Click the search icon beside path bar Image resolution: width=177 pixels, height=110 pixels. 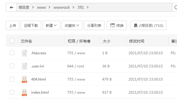pos(176,7)
